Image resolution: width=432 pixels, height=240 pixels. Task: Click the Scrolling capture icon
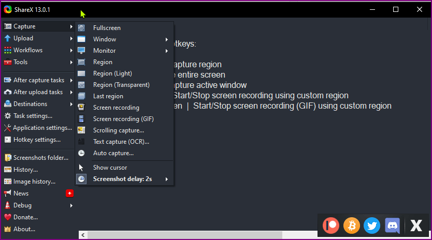[81, 130]
